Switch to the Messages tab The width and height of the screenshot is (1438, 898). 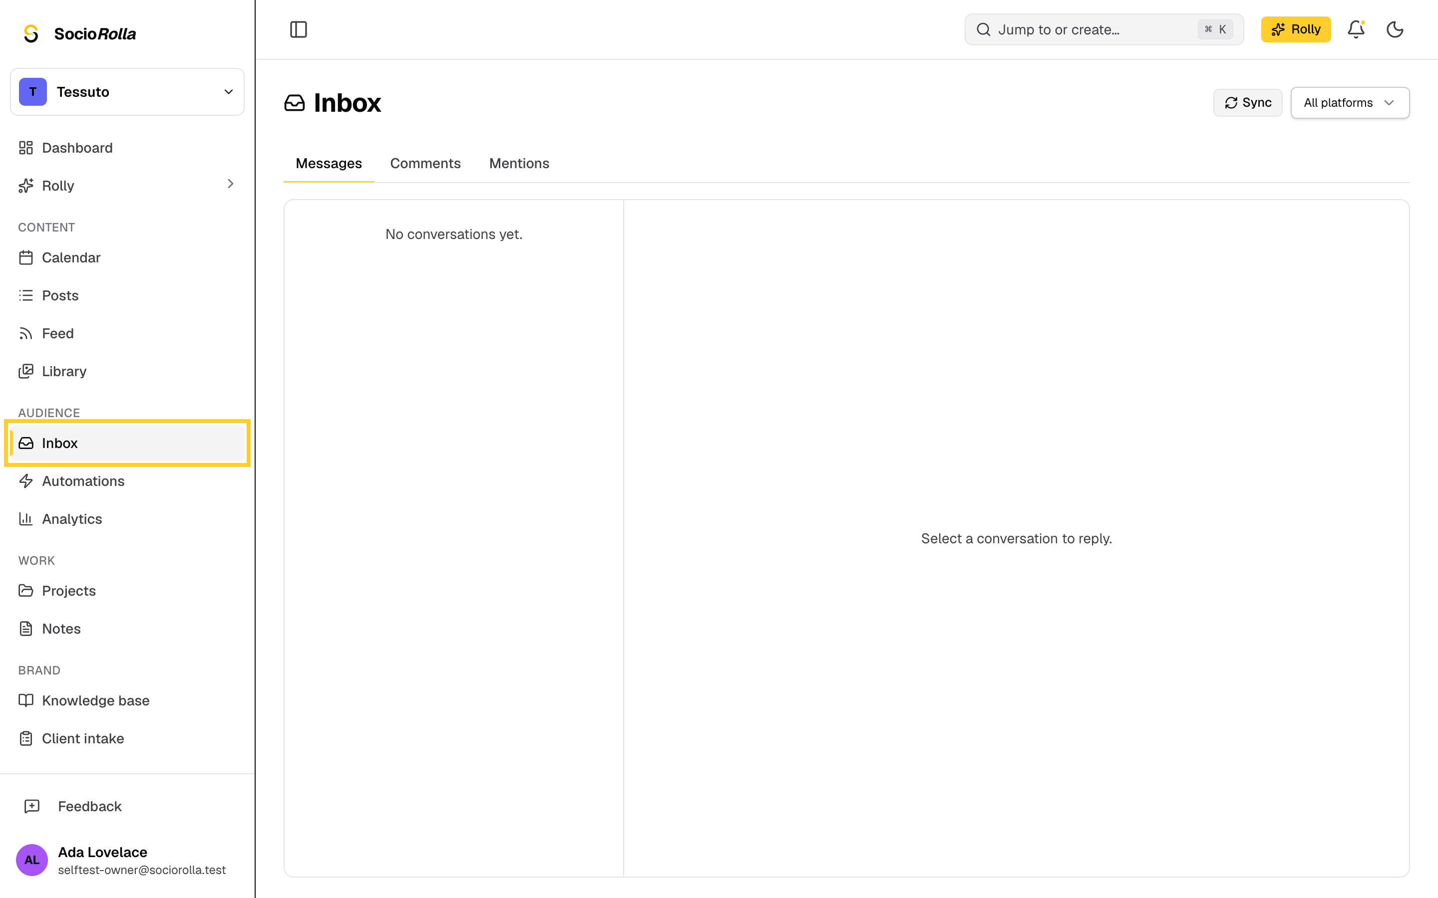329,163
